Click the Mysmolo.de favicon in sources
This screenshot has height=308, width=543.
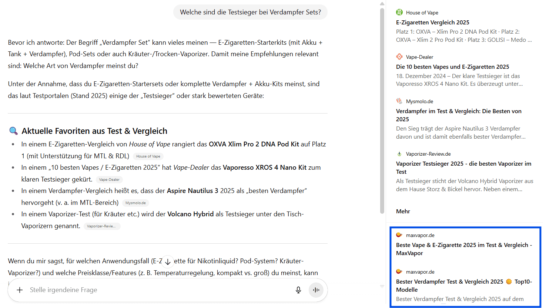pyautogui.click(x=399, y=101)
